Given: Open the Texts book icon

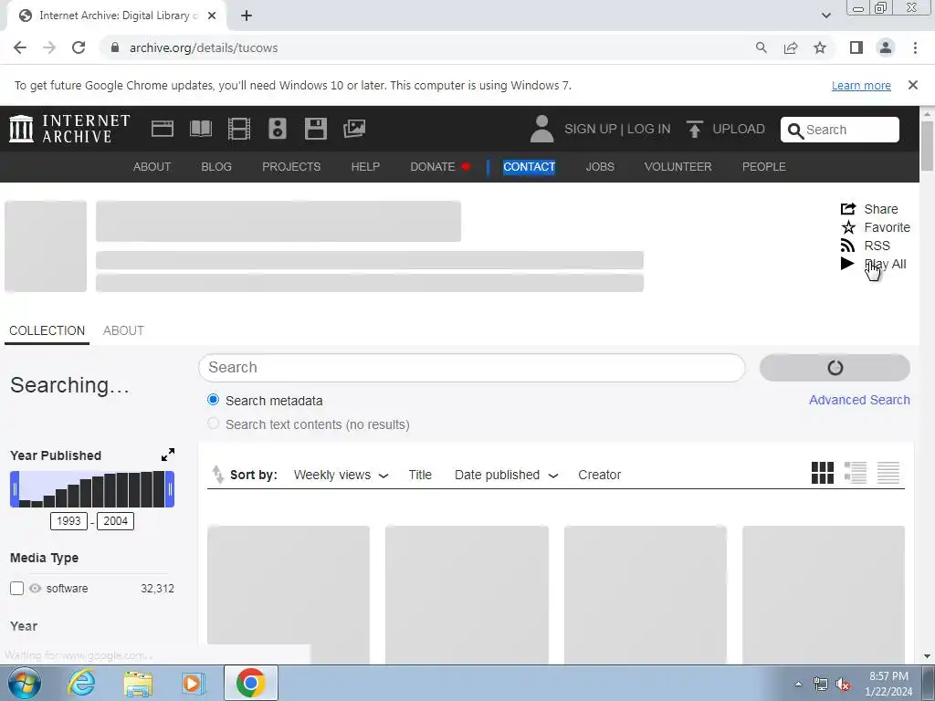Looking at the screenshot, I should click(x=200, y=129).
